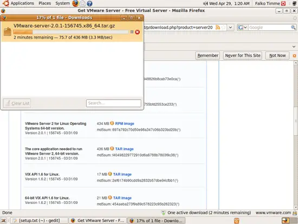Open the System menu

pos(62,3)
